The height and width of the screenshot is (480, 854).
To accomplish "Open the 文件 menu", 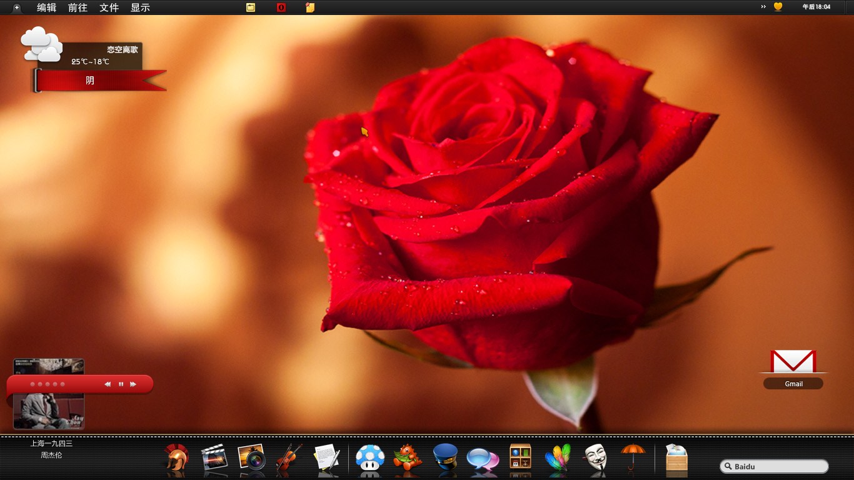I will click(x=109, y=7).
